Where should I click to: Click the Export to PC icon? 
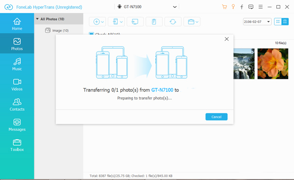point(135,22)
